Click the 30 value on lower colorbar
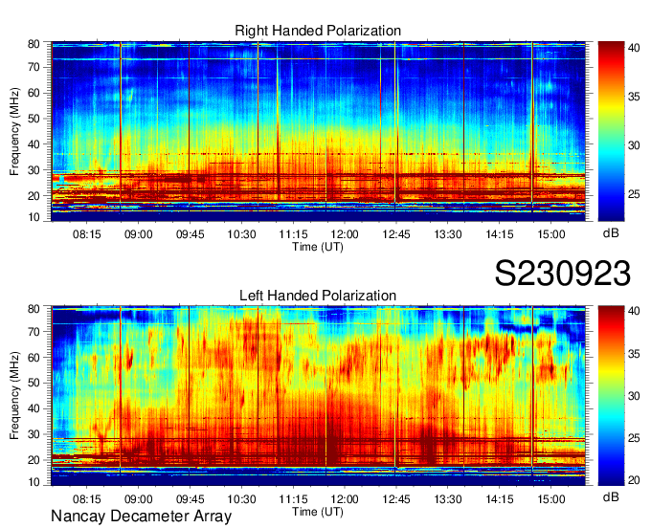The width and height of the screenshot is (651, 528). pos(634,396)
